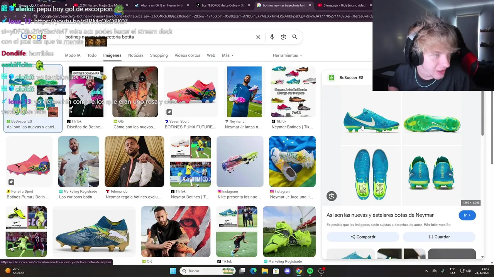Start a voice search with the microphone
Viewport: 494px width, 277px height.
click(272, 37)
